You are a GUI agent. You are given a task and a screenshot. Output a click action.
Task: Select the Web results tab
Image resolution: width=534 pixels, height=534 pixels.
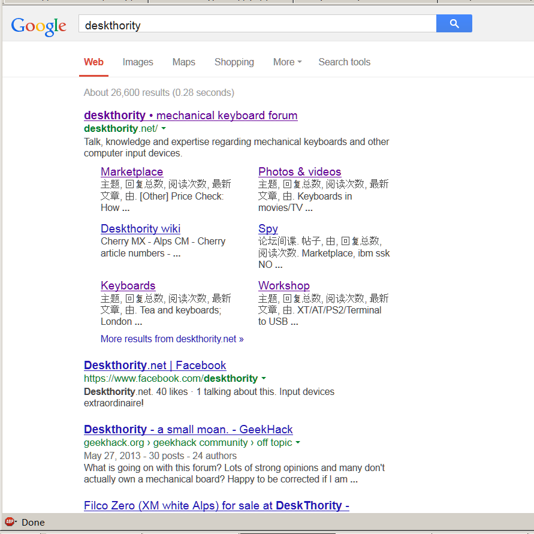pyautogui.click(x=93, y=62)
